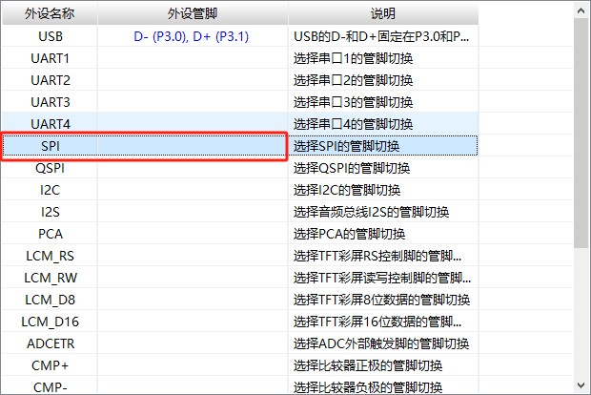Click description 选择串口3的管脚切换
This screenshot has width=591, height=395.
353,102
